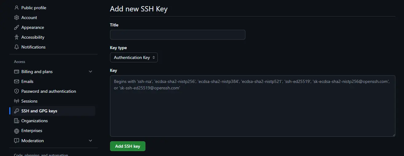The height and width of the screenshot is (156, 404).
Task: Click the Public profile person icon
Action: [x=17, y=8]
